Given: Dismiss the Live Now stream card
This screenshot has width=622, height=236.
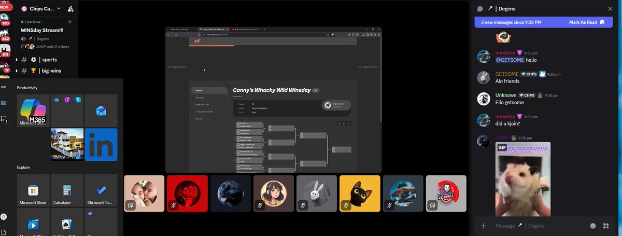Looking at the screenshot, I should [x=70, y=22].
